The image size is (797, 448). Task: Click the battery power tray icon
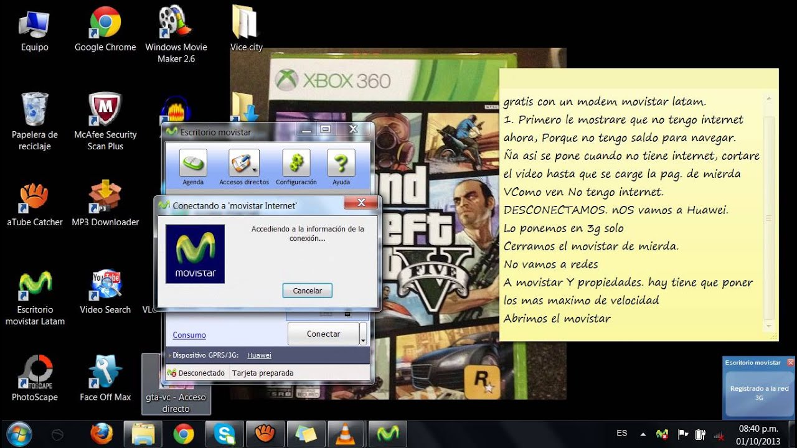pyautogui.click(x=700, y=434)
